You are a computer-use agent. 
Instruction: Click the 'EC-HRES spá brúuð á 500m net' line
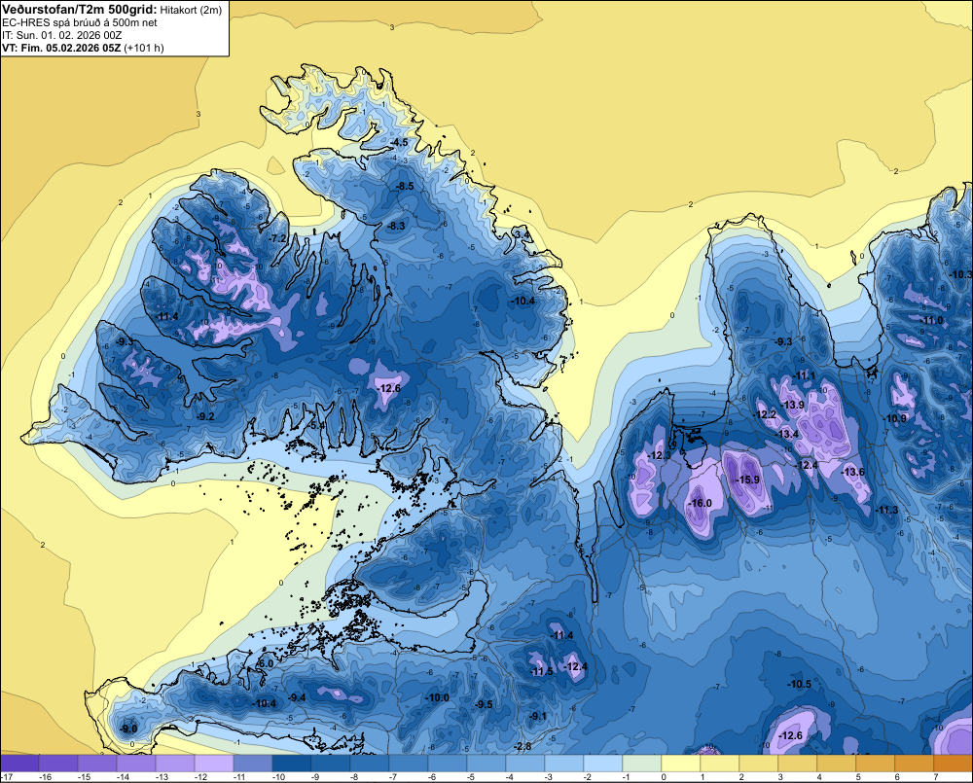(x=80, y=22)
